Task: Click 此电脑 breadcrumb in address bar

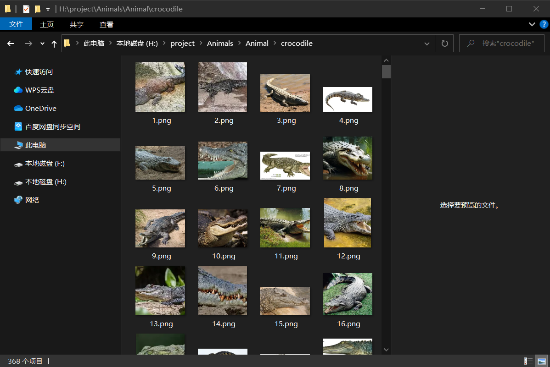Action: point(94,44)
